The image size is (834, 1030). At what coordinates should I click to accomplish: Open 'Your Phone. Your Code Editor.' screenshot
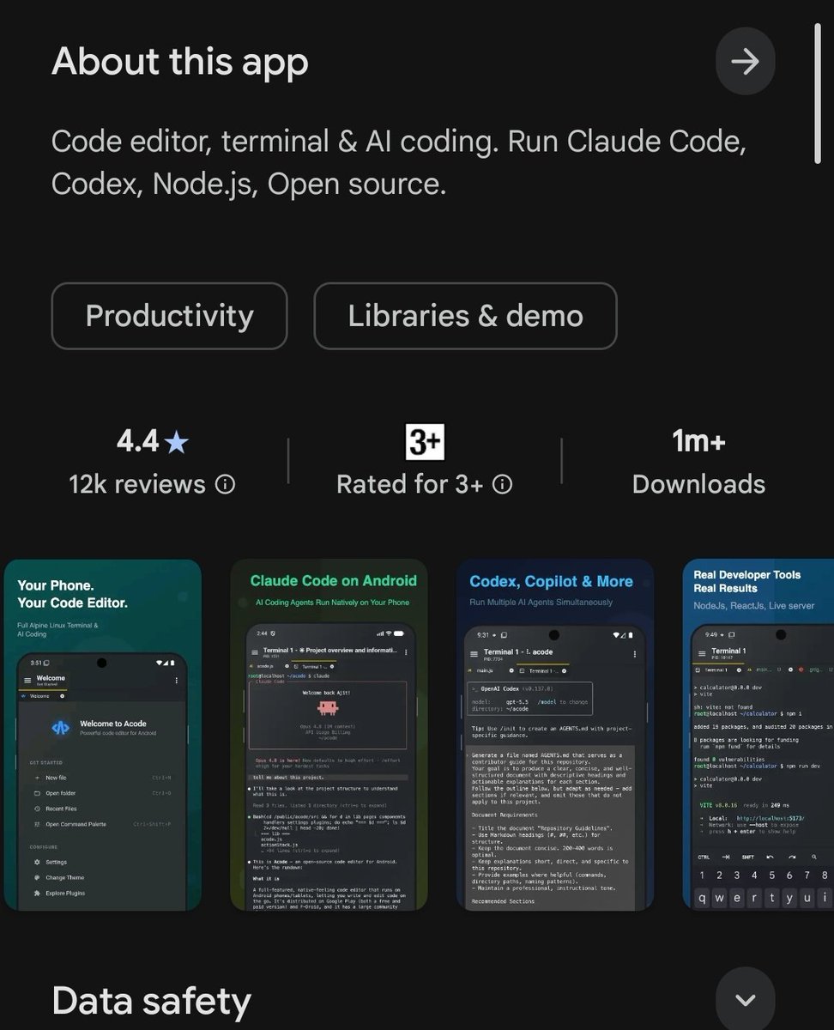103,735
